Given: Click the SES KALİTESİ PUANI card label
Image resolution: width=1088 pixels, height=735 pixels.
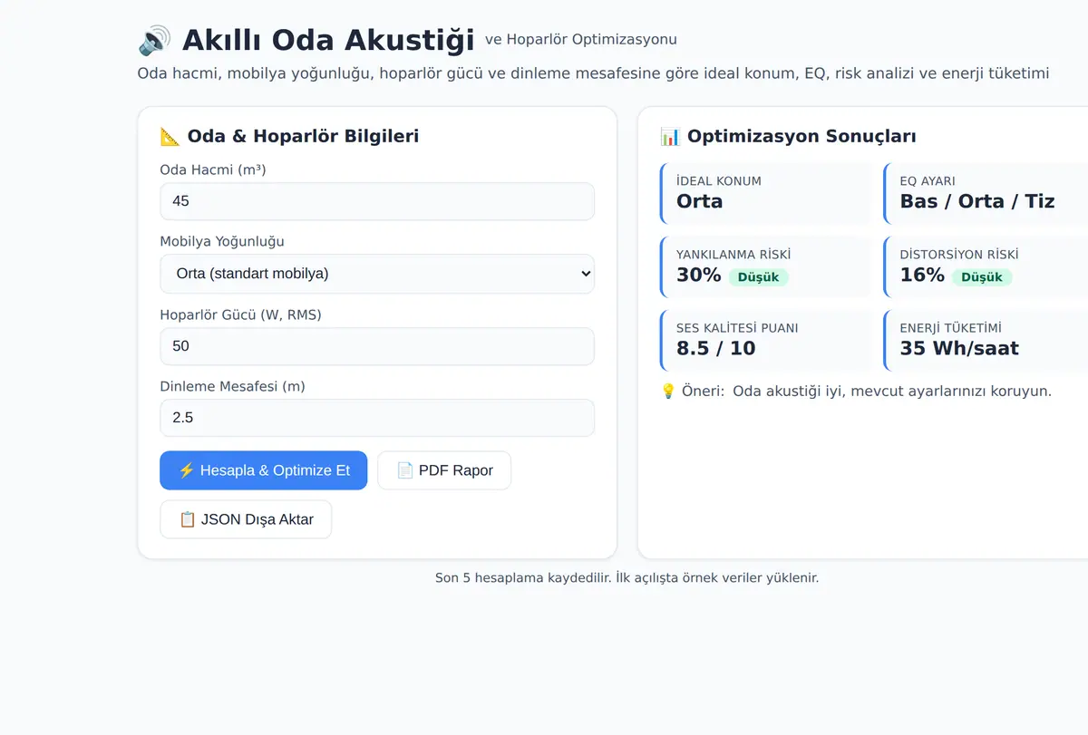Looking at the screenshot, I should pyautogui.click(x=737, y=328).
